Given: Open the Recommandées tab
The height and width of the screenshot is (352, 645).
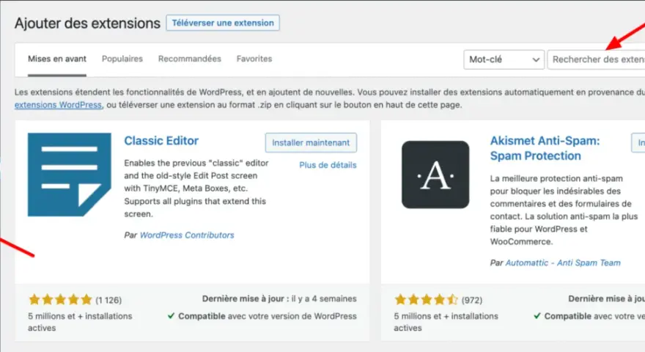Looking at the screenshot, I should [x=190, y=59].
